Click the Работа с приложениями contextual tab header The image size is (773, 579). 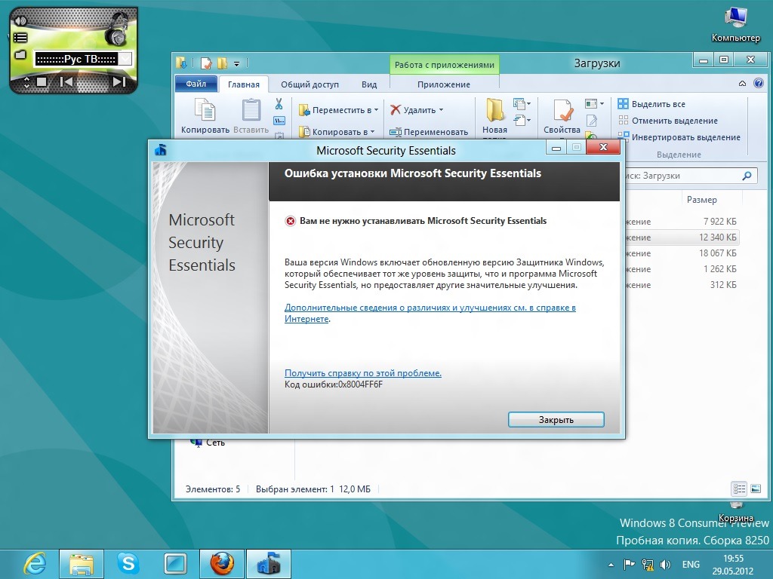[444, 65]
